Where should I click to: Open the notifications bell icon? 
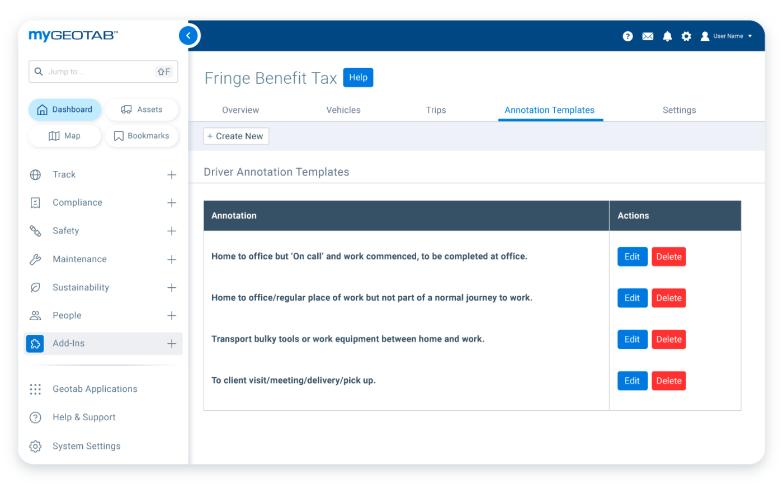[x=667, y=36]
